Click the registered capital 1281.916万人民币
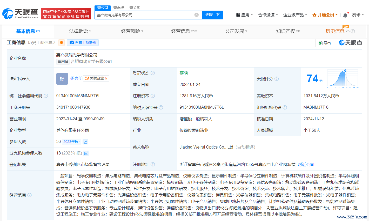This screenshot has height=221, width=369. (x=196, y=96)
